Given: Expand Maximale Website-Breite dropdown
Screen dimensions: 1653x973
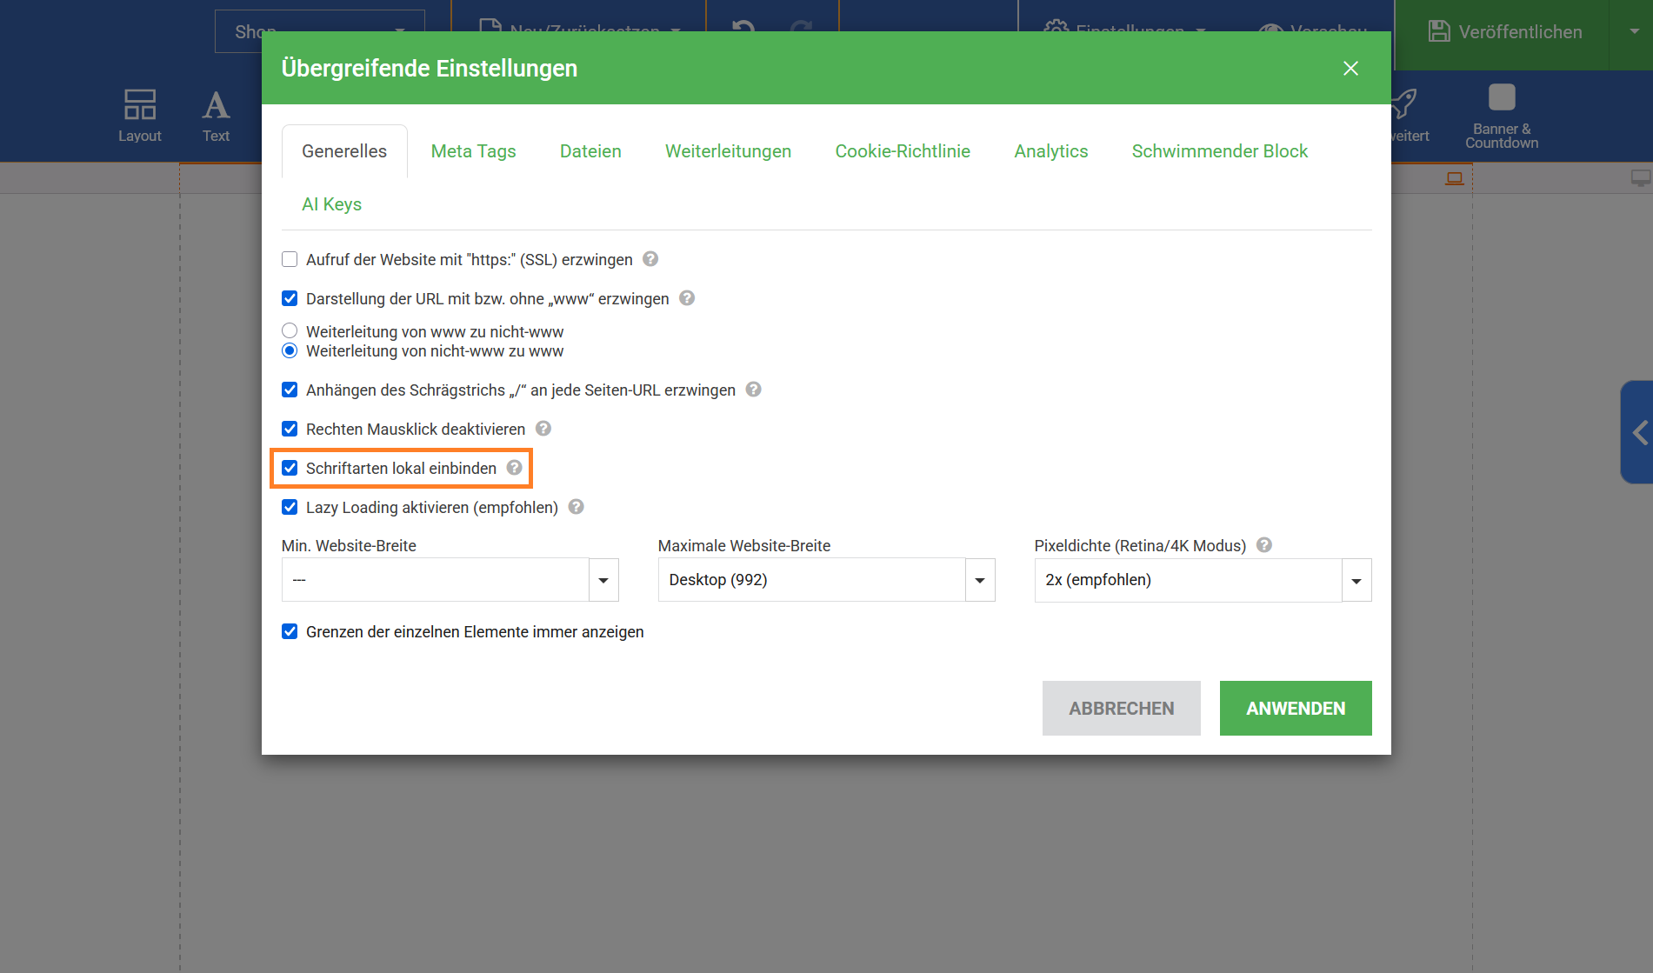Looking at the screenshot, I should (825, 580).
